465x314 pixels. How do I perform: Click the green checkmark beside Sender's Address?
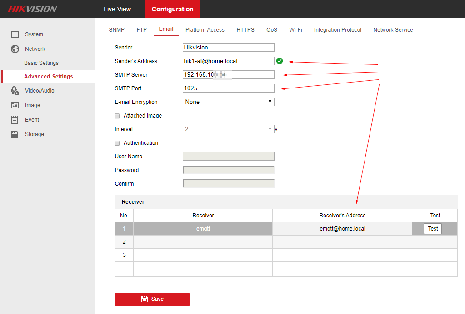pyautogui.click(x=280, y=61)
